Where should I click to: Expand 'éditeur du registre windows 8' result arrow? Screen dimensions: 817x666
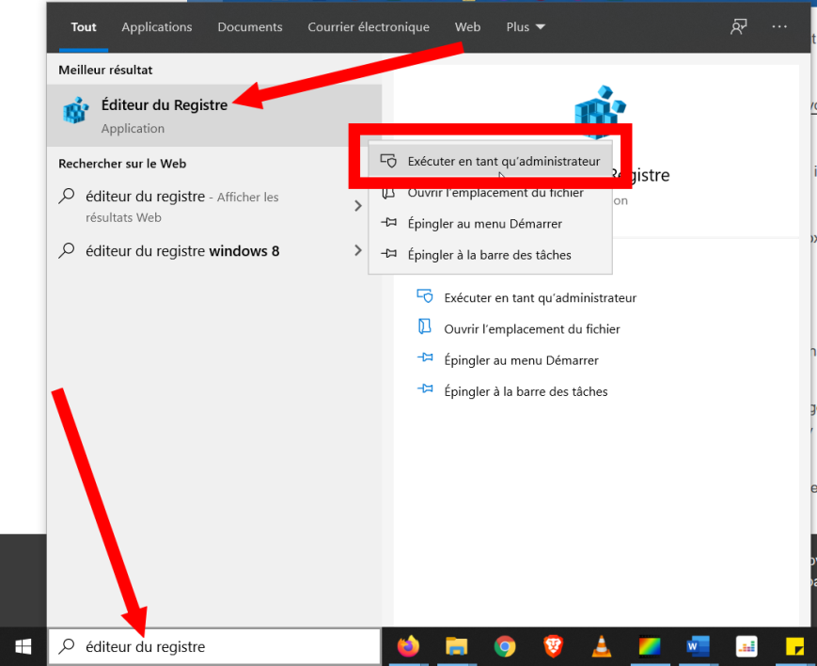(x=357, y=250)
